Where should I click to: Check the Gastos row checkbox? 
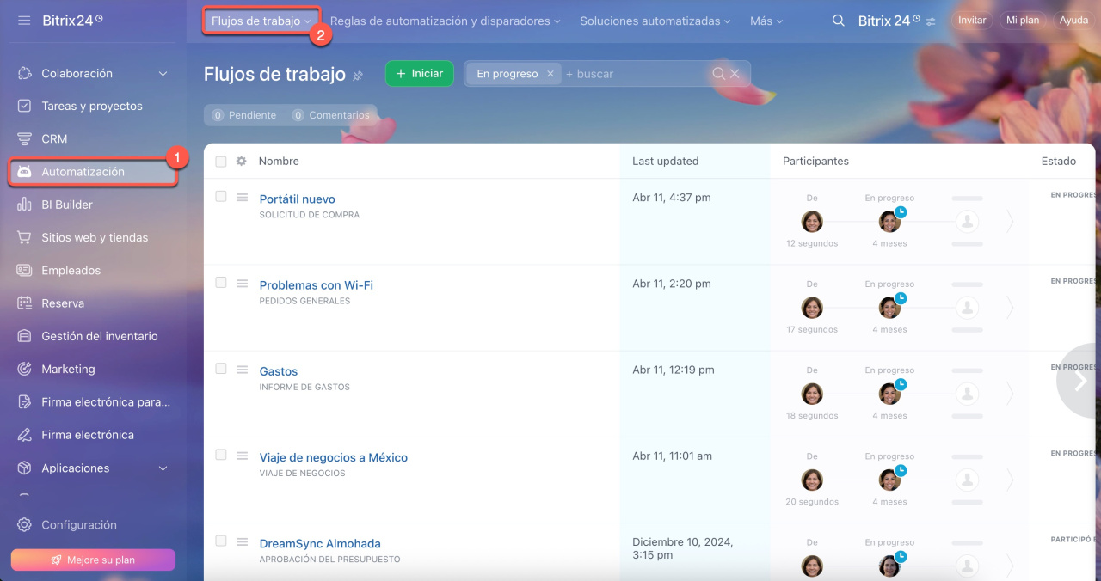(x=221, y=369)
